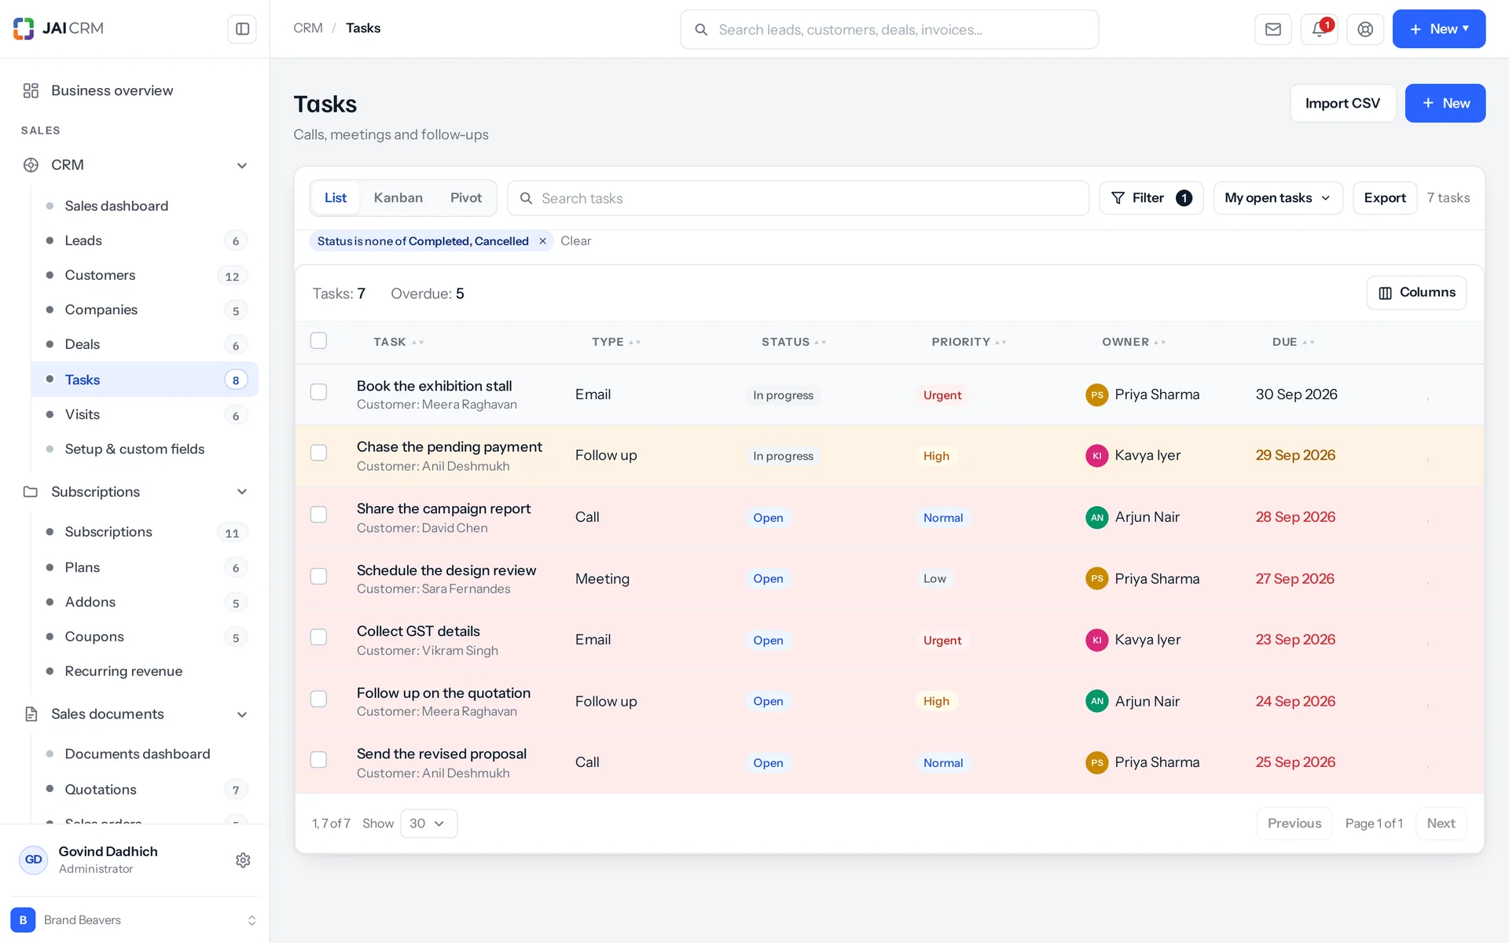The width and height of the screenshot is (1509, 943).
Task: Click the CRM section globe icon
Action: (31, 165)
